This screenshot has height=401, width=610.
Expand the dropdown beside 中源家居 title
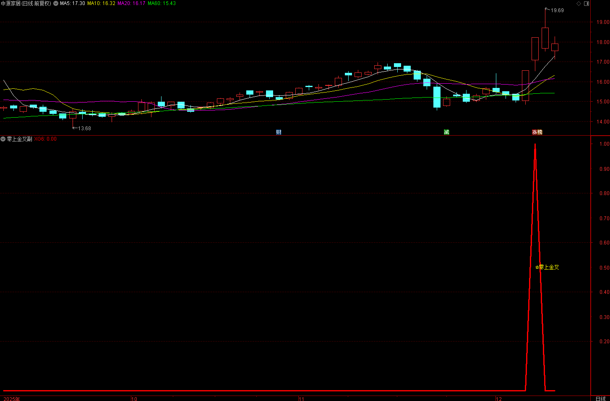(56, 3)
